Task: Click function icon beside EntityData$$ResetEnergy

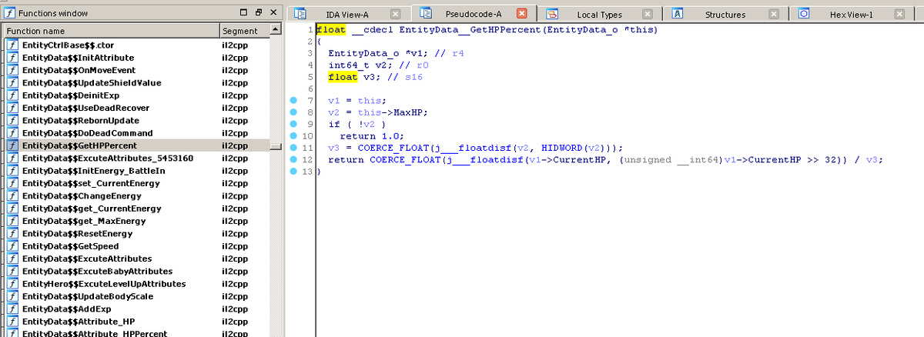Action: click(x=12, y=233)
